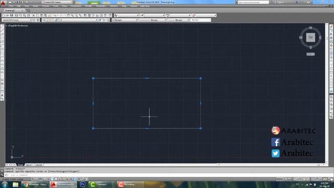Open the WCS dropdown below ViewCube
This screenshot has width=334, height=188.
click(311, 54)
